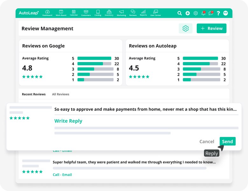248x191 pixels.
Task: Click the search magnifier icon
Action: point(180,13)
